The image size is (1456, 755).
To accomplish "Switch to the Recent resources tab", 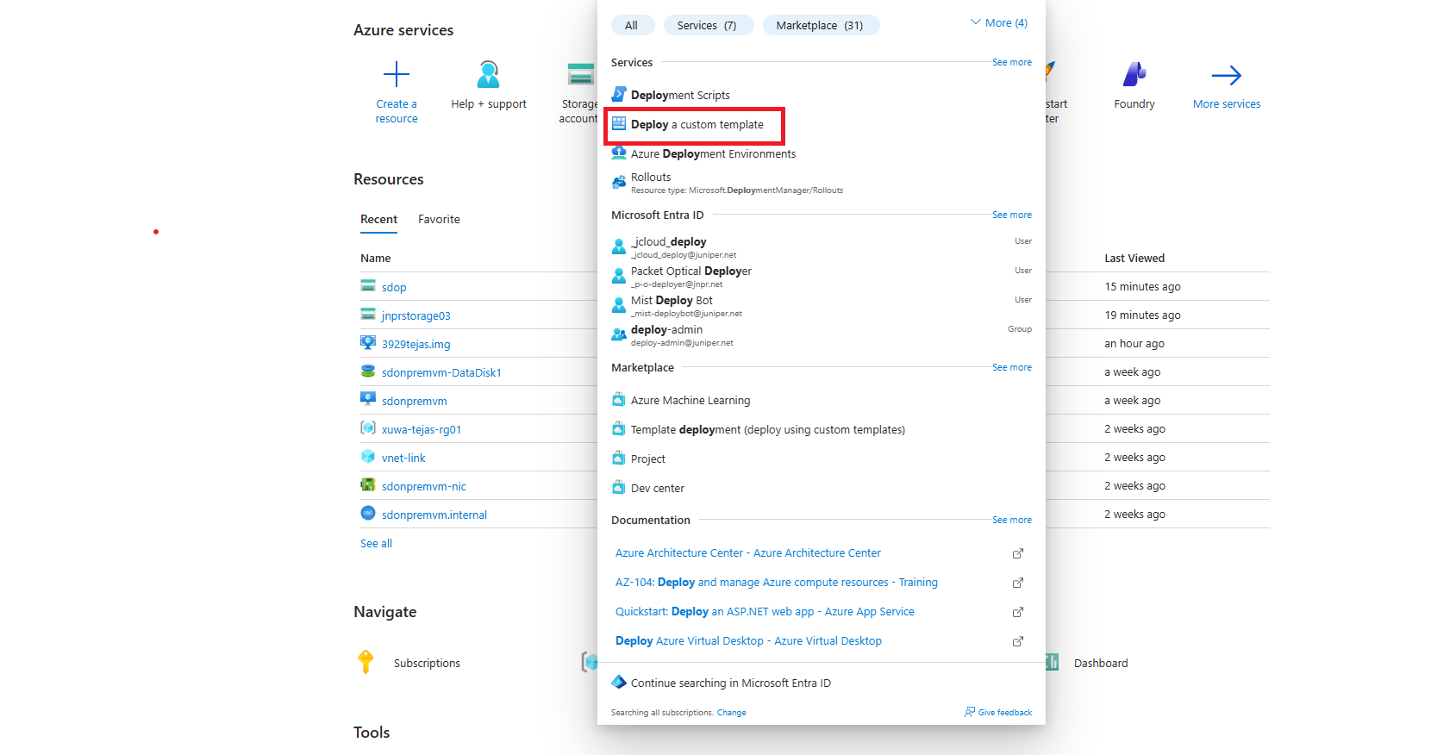I will (379, 220).
